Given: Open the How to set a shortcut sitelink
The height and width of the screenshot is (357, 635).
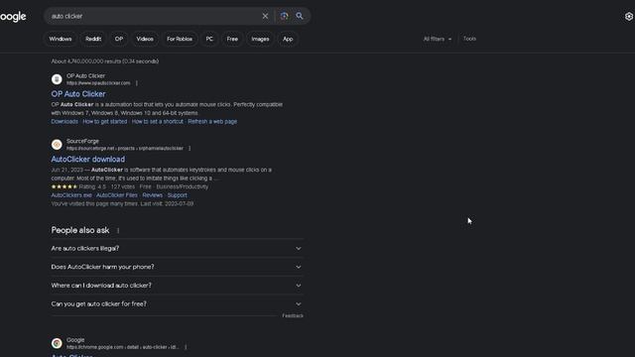Looking at the screenshot, I should coord(157,121).
